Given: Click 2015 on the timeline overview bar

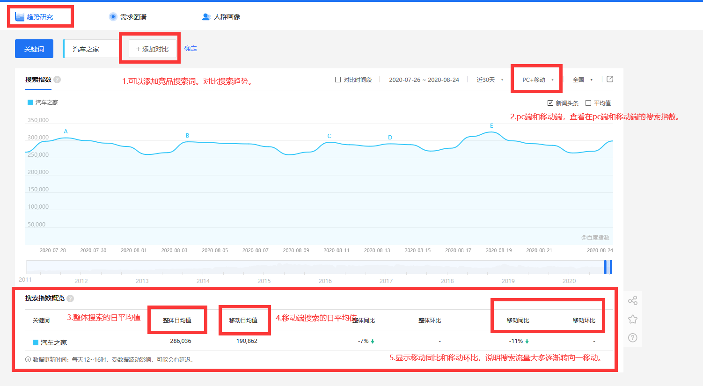Looking at the screenshot, I should coord(264,281).
